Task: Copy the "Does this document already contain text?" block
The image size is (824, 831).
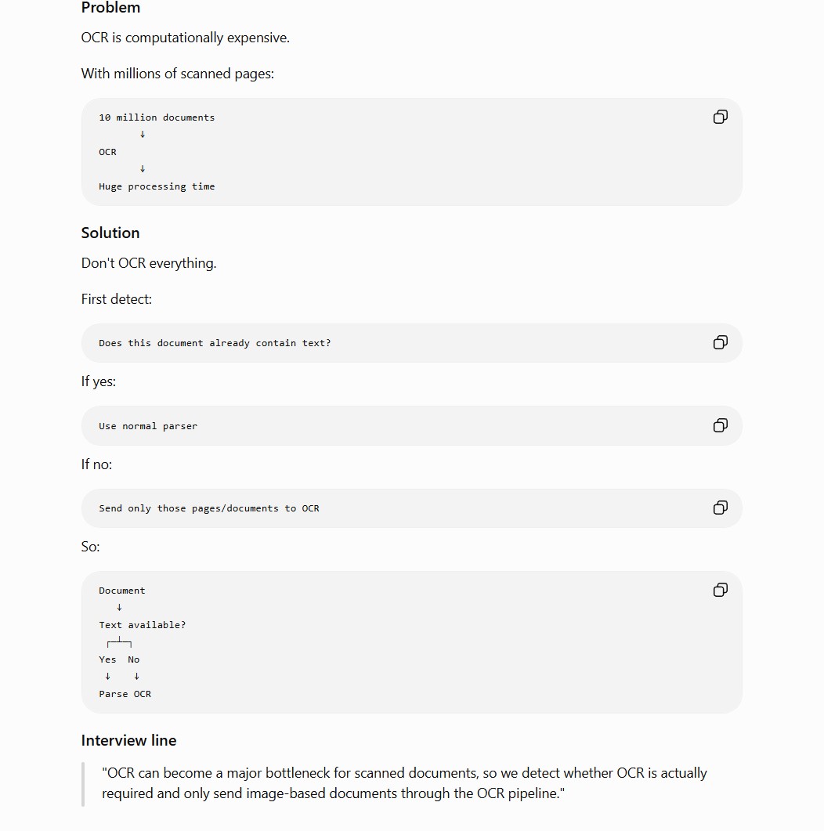Action: [x=720, y=342]
